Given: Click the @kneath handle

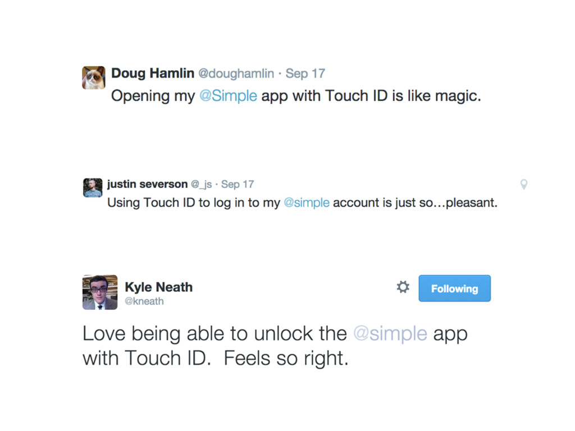Looking at the screenshot, I should tap(144, 301).
